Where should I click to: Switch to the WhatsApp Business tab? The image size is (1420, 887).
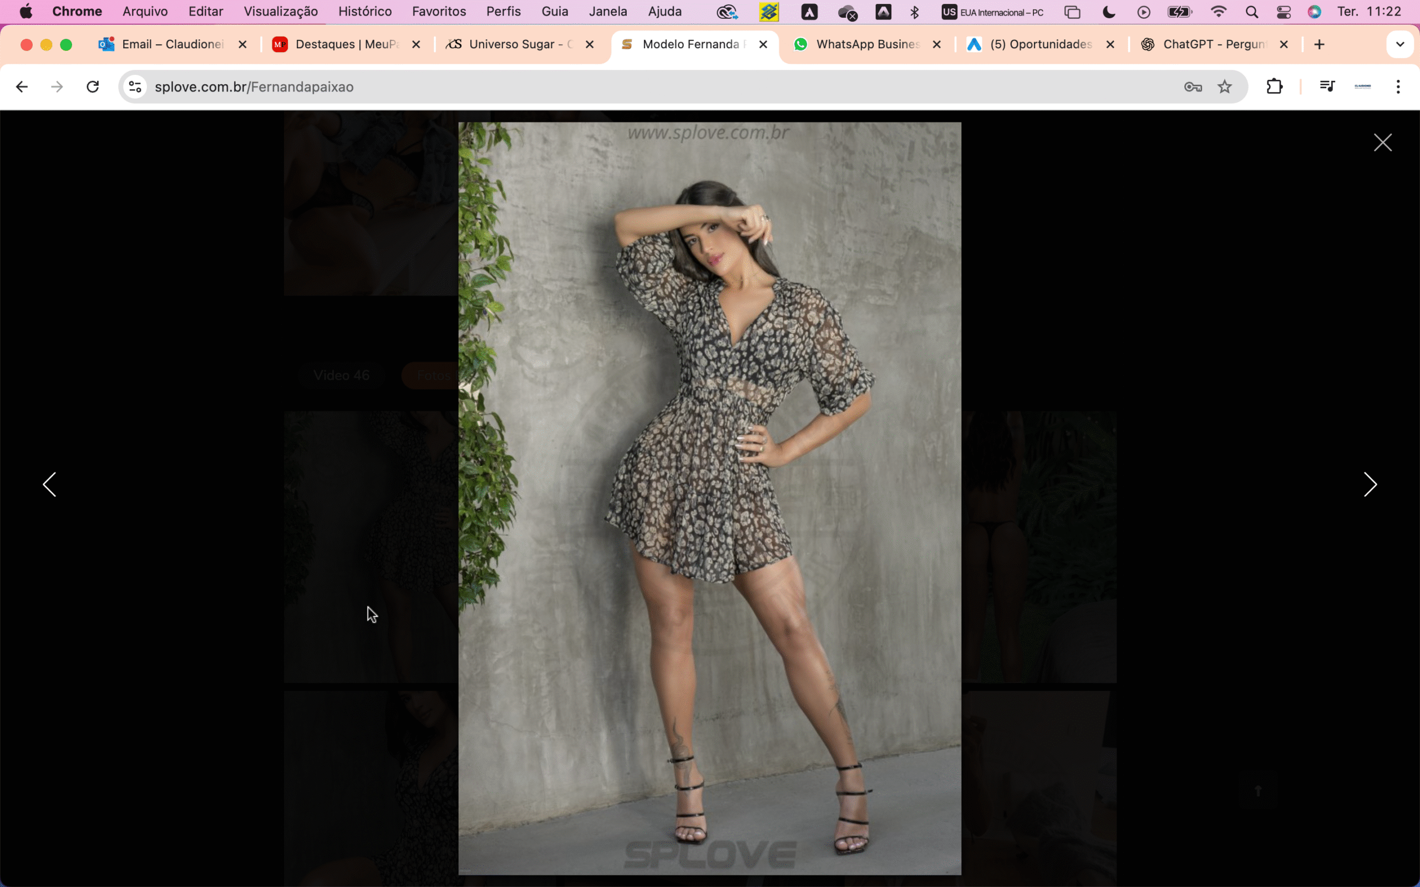coord(868,44)
